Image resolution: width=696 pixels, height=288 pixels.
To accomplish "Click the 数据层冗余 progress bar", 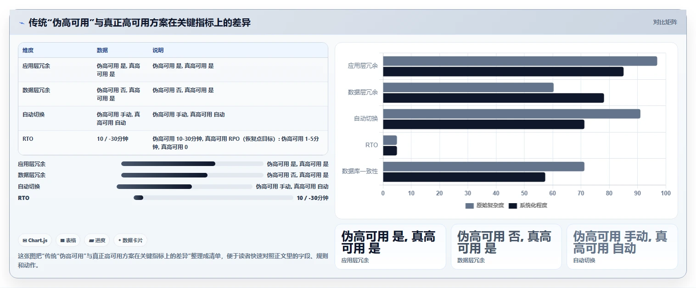I will [192, 175].
